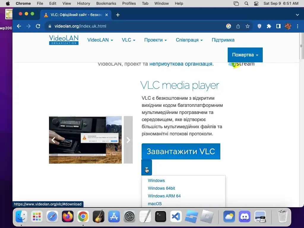The image size is (304, 228).
Task: Click the VideoLAN Organization logo
Action: (x=64, y=40)
